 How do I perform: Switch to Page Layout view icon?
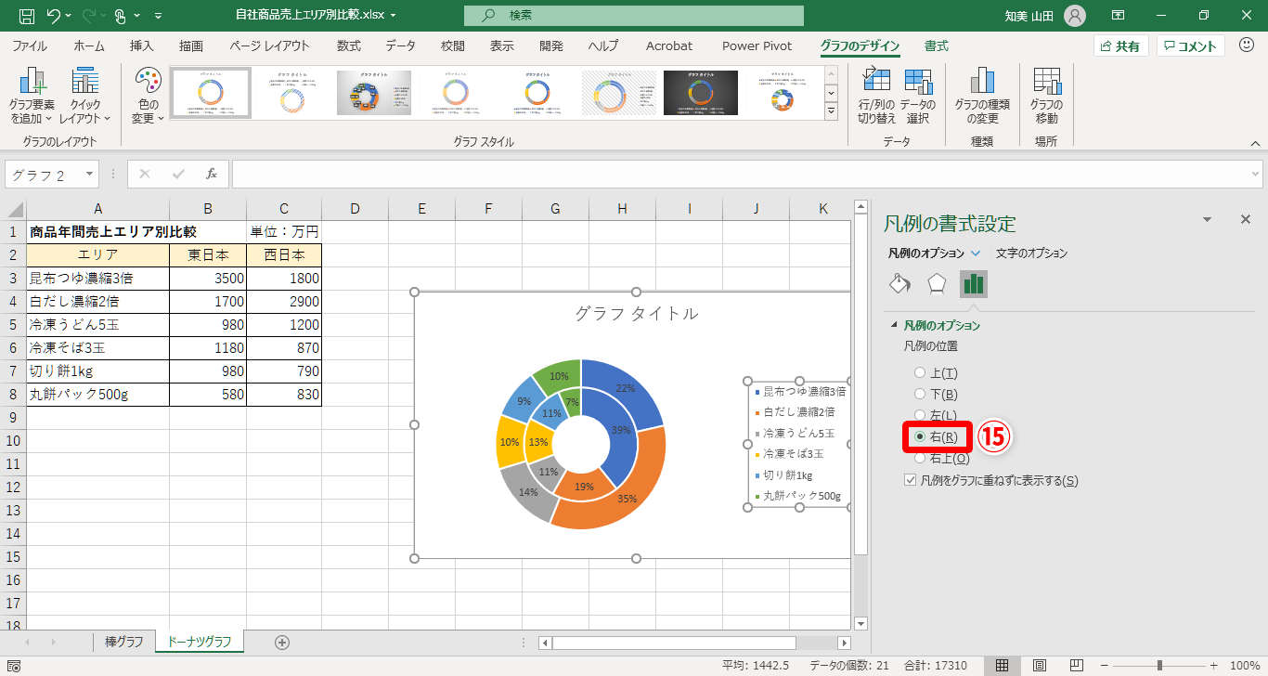(1040, 666)
